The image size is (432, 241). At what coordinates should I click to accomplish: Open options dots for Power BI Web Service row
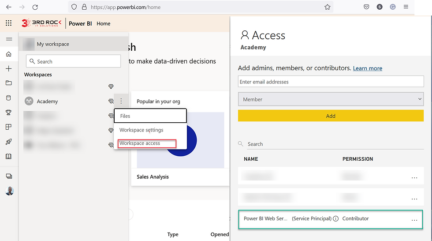coord(414,220)
